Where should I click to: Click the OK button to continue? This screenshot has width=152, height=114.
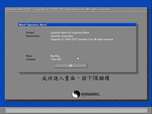(x=71, y=66)
